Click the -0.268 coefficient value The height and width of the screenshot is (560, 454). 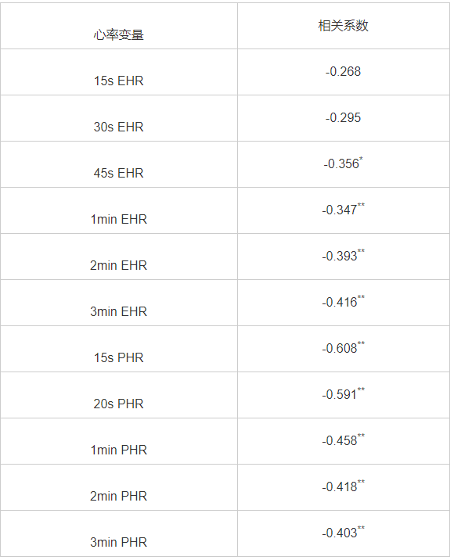click(x=343, y=72)
